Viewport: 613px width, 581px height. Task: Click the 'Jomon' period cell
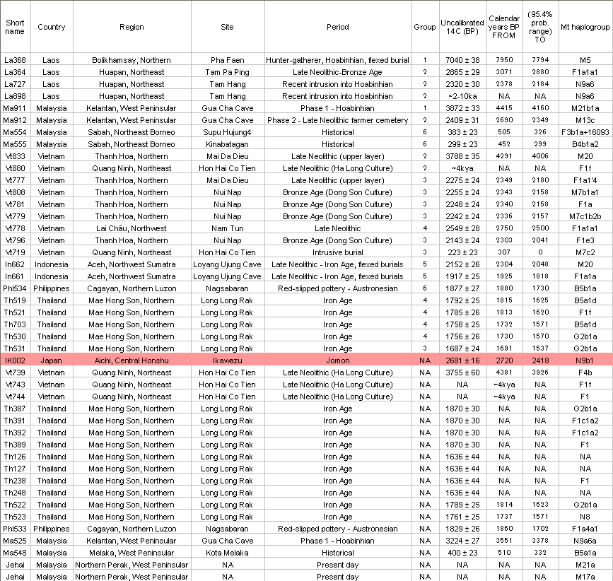(338, 360)
